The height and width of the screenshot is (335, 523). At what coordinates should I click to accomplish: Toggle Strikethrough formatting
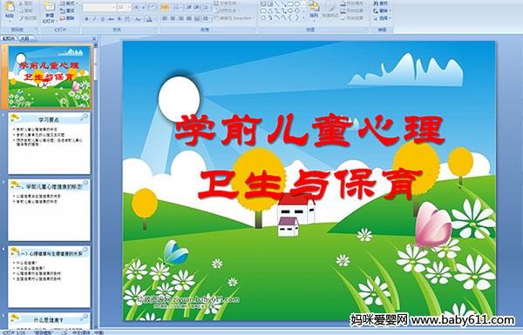[111, 19]
